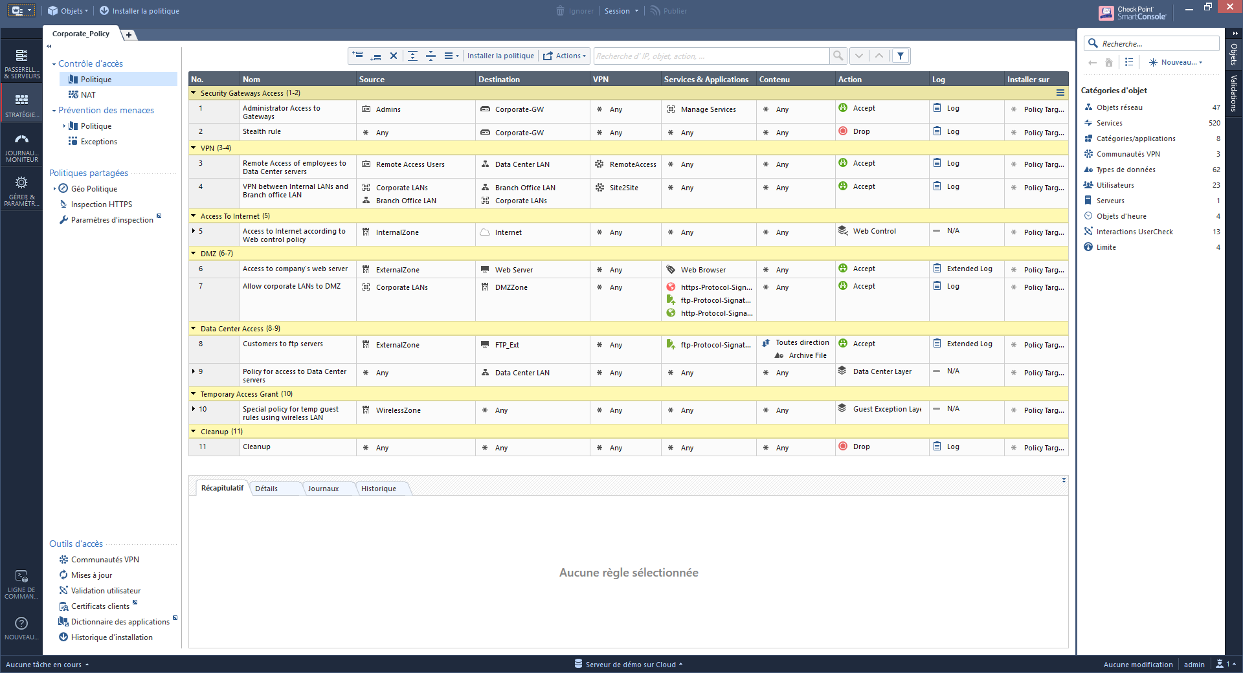Open the Objets dropdown menu

[68, 11]
